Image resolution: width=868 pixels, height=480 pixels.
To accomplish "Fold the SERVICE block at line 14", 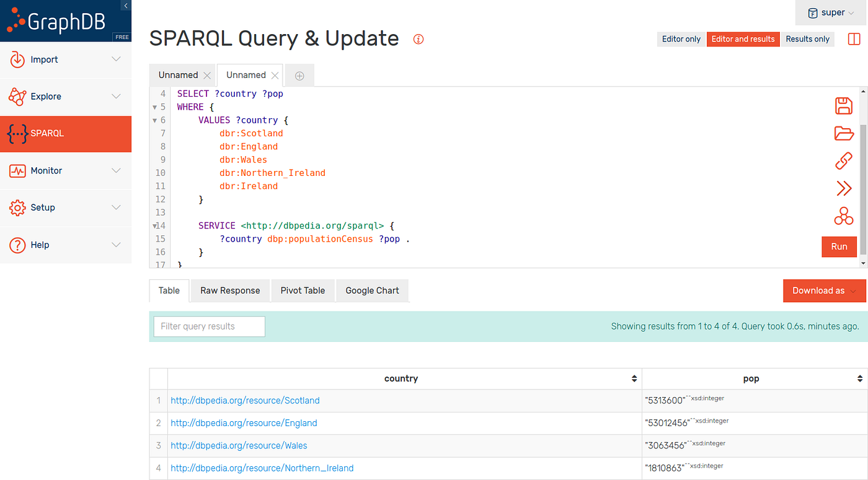I will click(155, 226).
